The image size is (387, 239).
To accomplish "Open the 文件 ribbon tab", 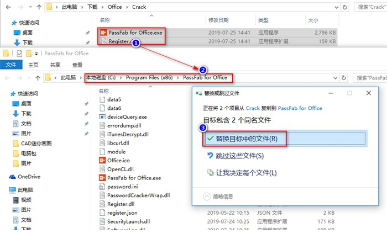I will click(x=11, y=65).
